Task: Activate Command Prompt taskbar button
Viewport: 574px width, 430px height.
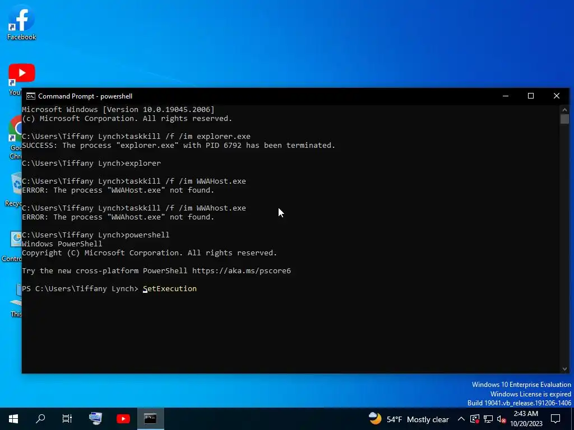Action: (x=150, y=419)
